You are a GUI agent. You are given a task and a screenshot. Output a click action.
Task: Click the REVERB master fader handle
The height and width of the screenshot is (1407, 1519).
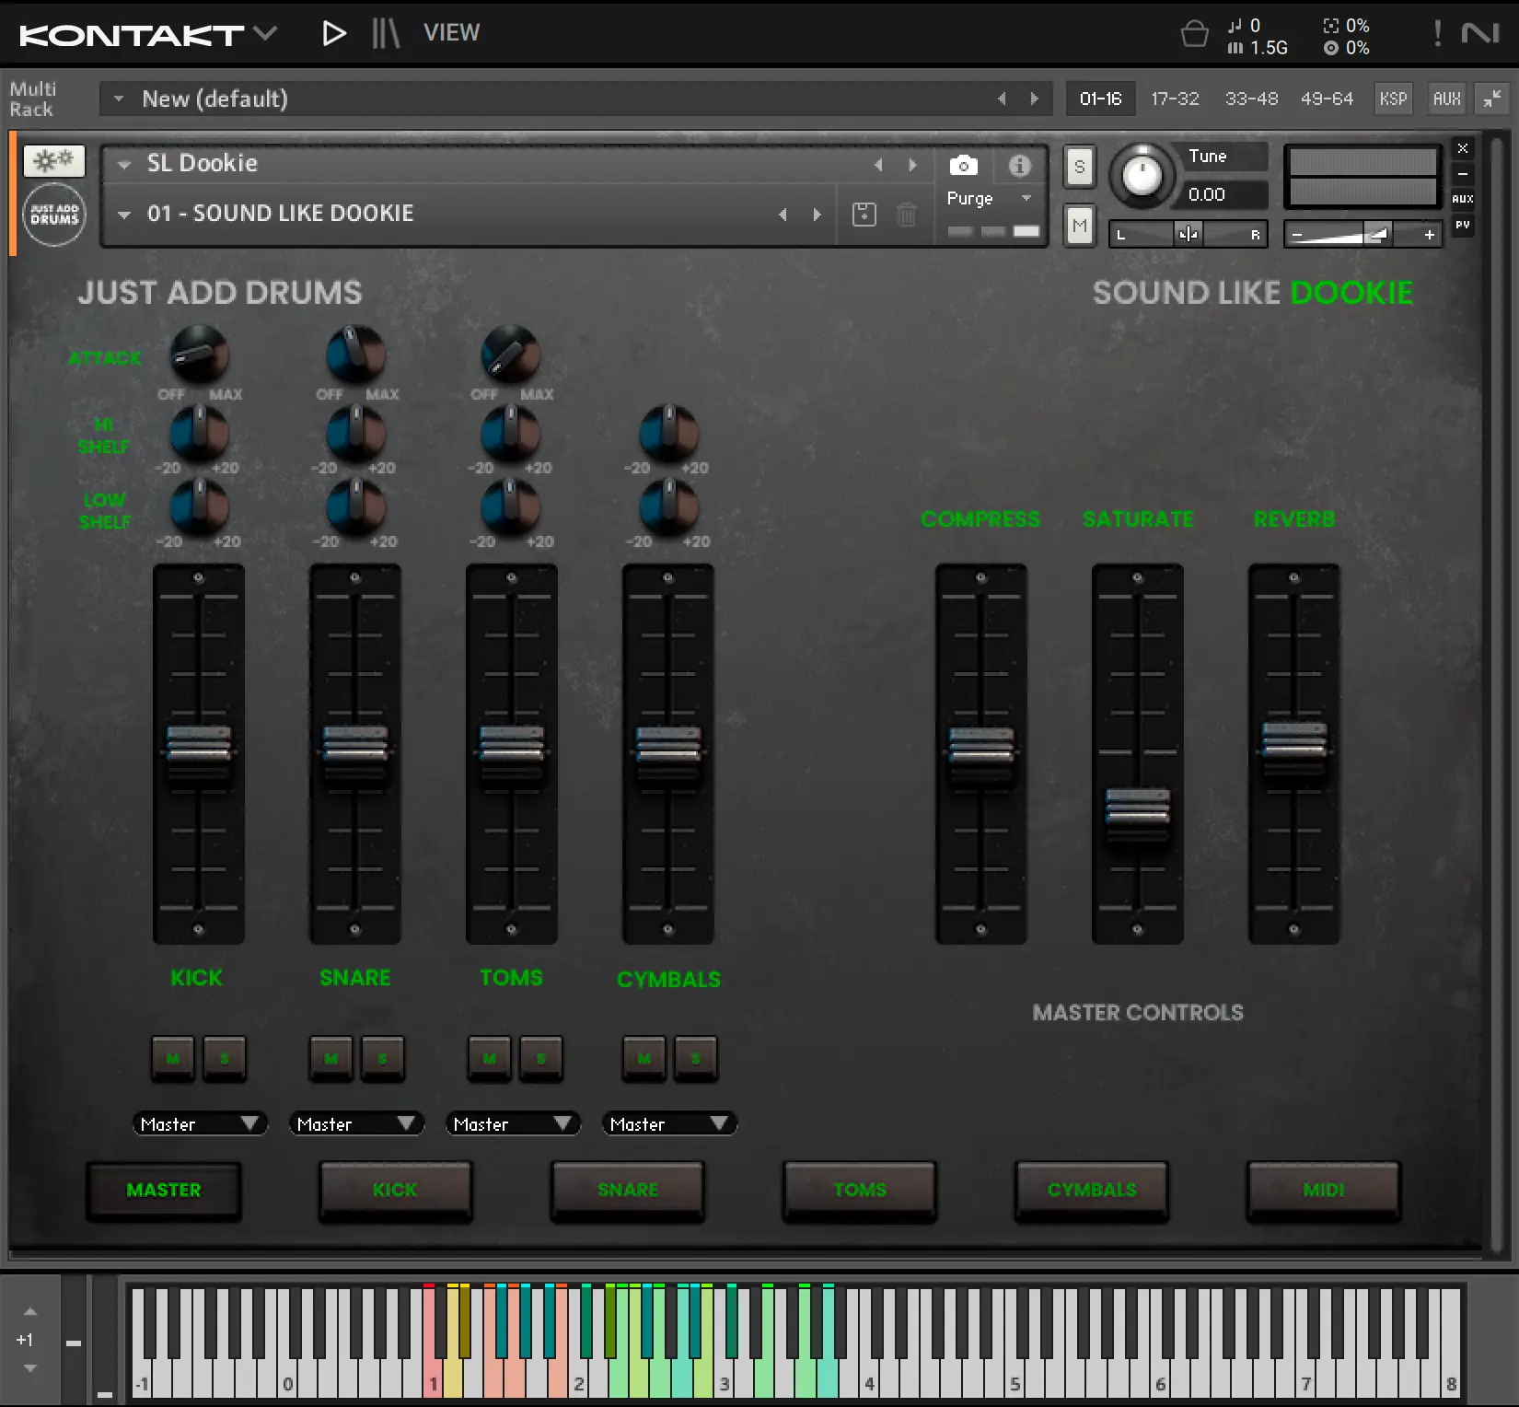(1293, 739)
